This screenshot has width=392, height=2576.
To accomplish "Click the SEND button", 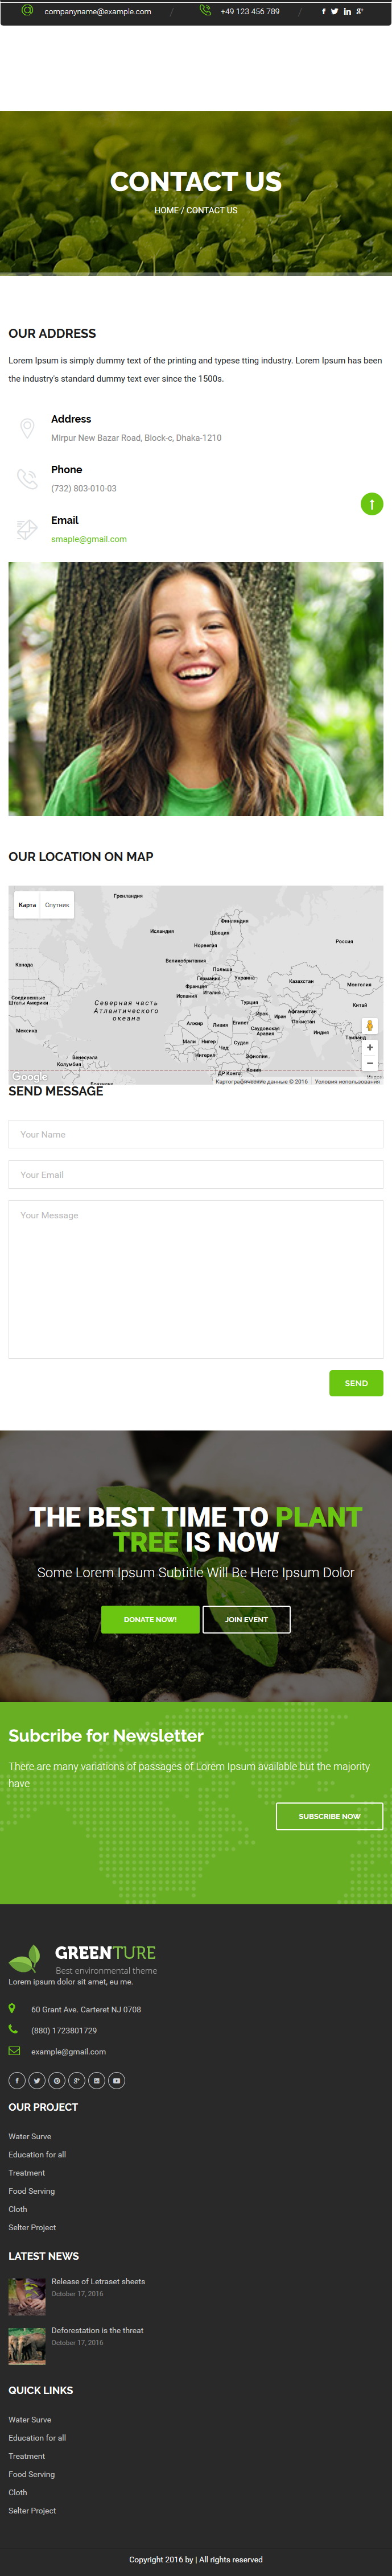I will pos(356,1383).
